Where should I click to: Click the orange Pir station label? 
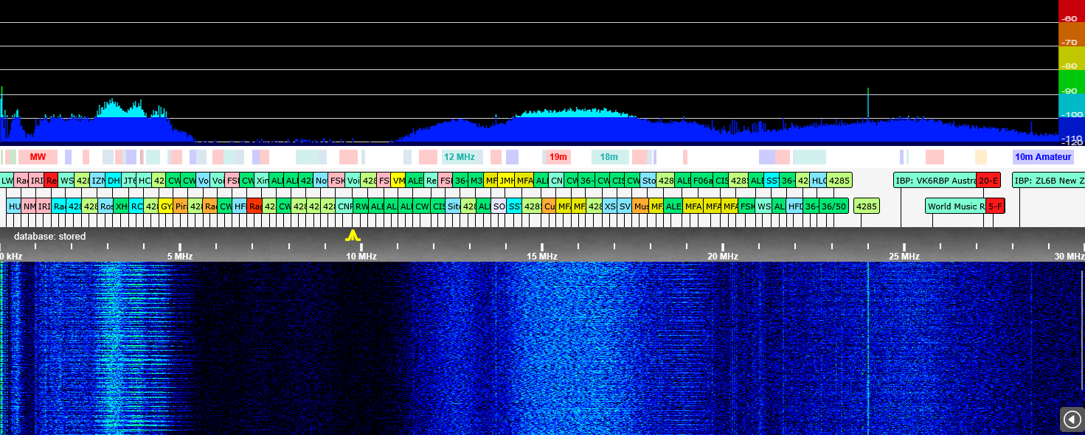tap(181, 206)
